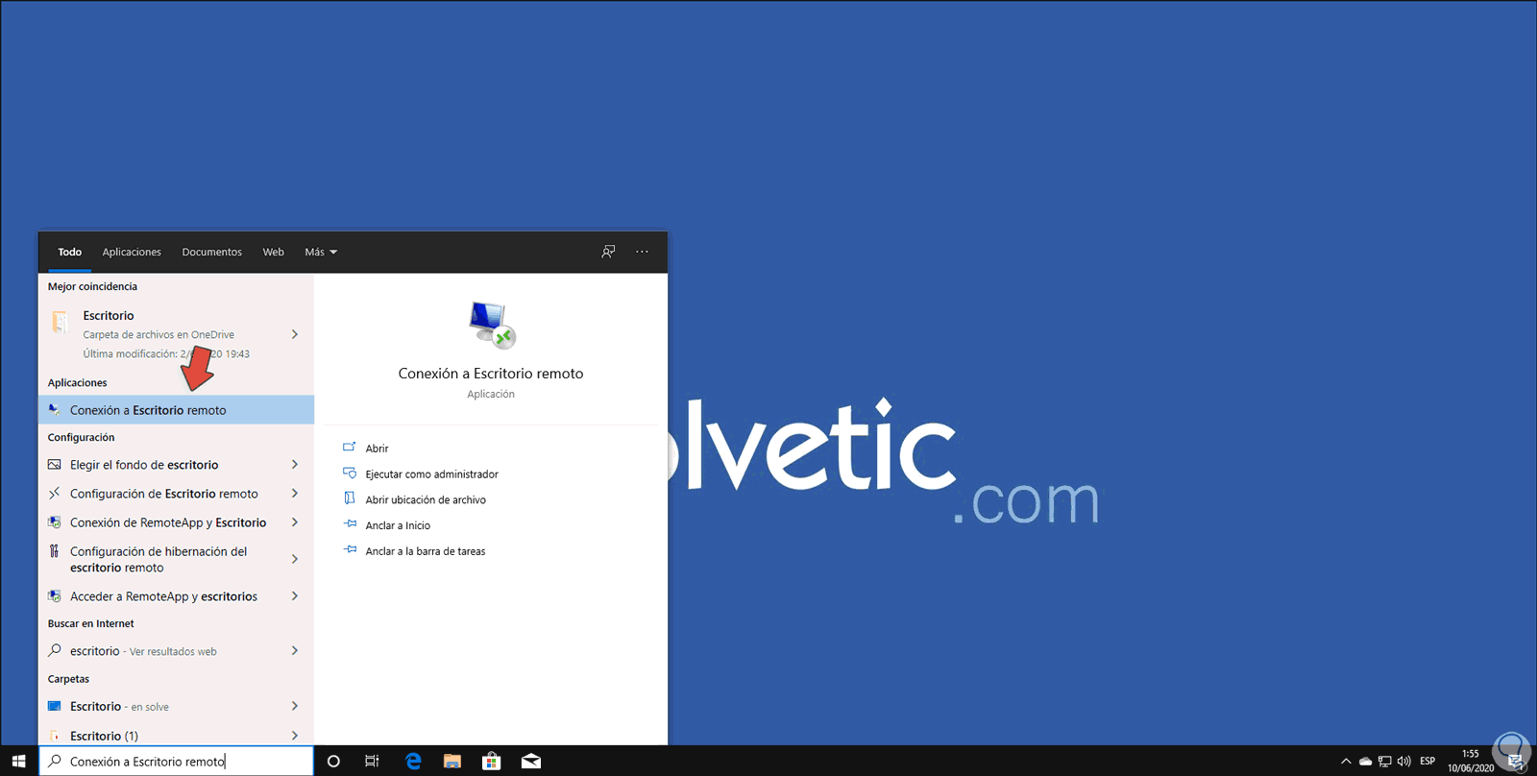This screenshot has width=1537, height=776.
Task: Expand arrow for Escritorio en solve folder
Action: [295, 706]
